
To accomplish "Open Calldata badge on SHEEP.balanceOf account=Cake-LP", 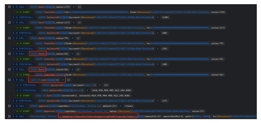I will coord(68,85).
